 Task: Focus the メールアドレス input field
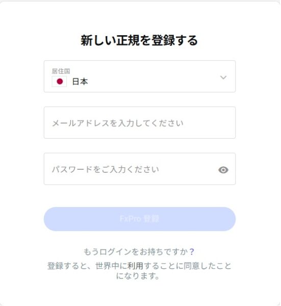coord(140,122)
